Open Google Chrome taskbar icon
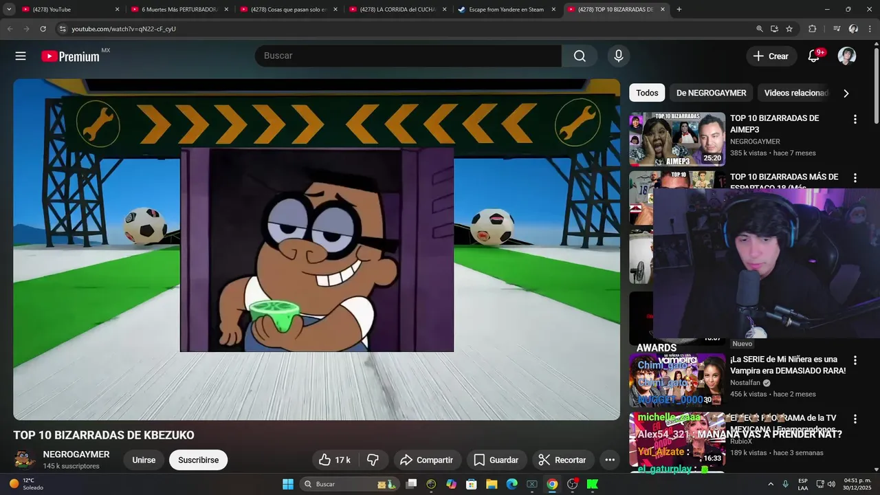This screenshot has width=880, height=495. tap(552, 484)
